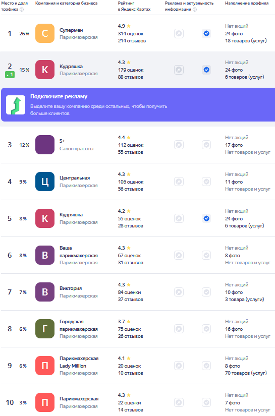Image resolution: width=275 pixels, height=416 pixels.
Task: Click the advertising icon in Lady Million row
Action: (179, 366)
